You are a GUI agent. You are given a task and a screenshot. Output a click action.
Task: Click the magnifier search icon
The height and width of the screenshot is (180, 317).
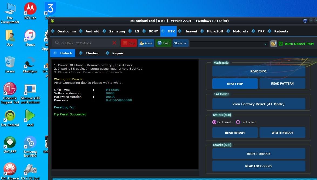tap(57, 43)
